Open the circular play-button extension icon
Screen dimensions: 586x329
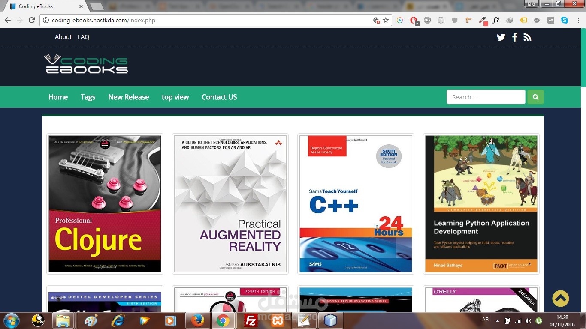(x=400, y=20)
